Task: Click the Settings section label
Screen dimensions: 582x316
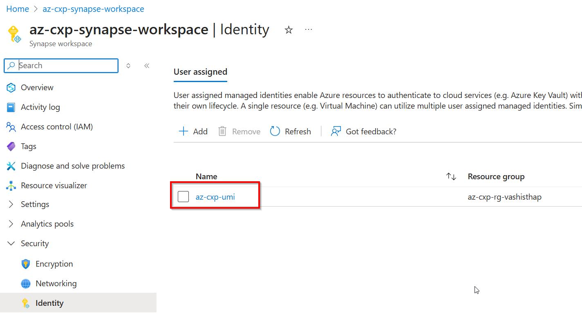Action: pyautogui.click(x=35, y=205)
